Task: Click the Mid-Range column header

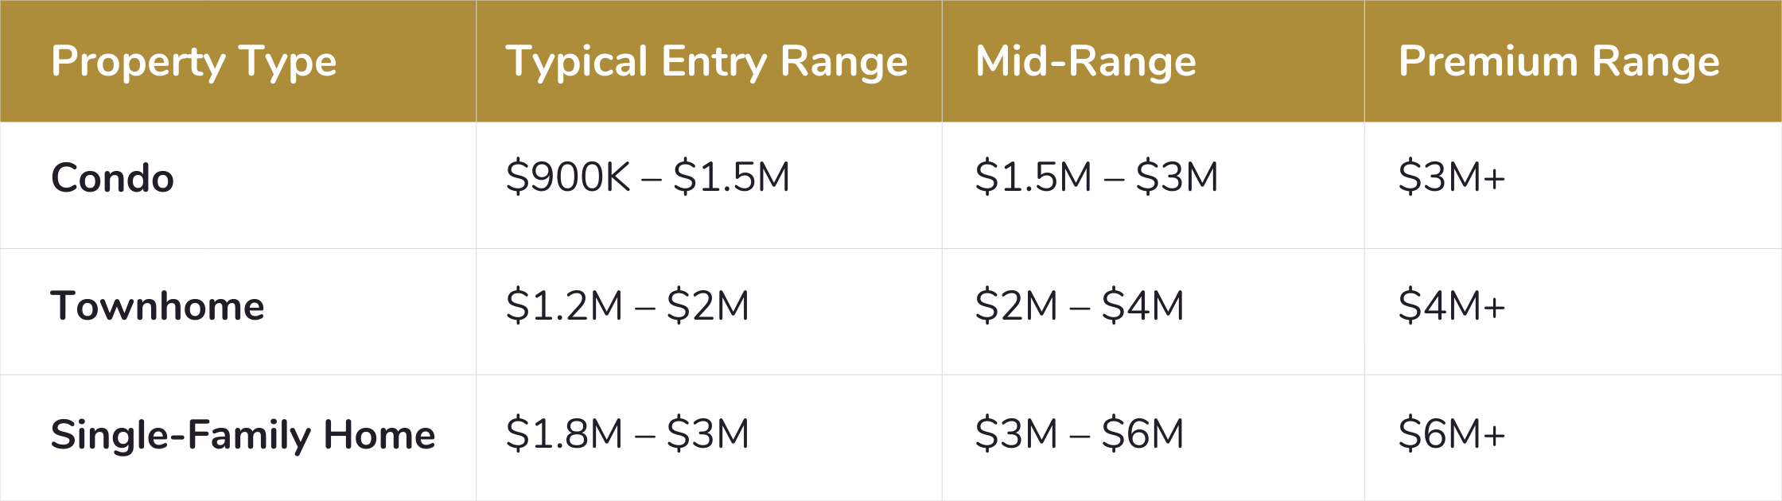Action: coord(1086,63)
